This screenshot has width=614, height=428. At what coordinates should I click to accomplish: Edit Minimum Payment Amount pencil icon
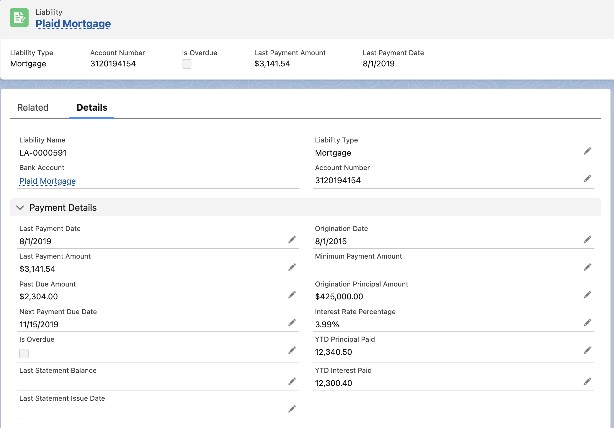(587, 267)
